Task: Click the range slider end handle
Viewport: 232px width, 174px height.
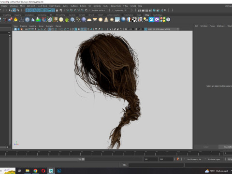Action: click(83, 159)
